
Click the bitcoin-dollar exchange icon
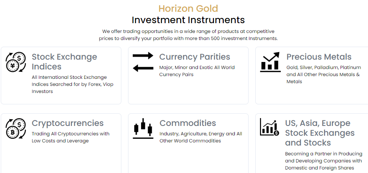[16, 128]
